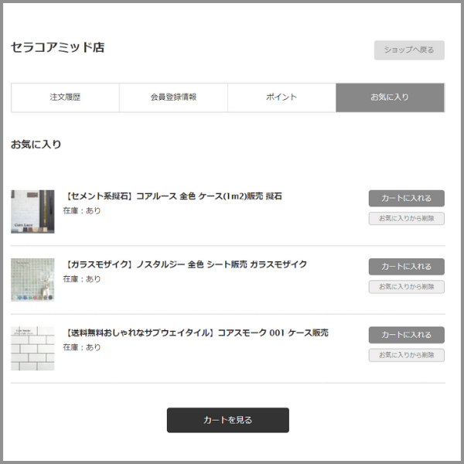Add ノスタルジー ガラスモザイク to the cart
The height and width of the screenshot is (464, 464).
tap(406, 267)
